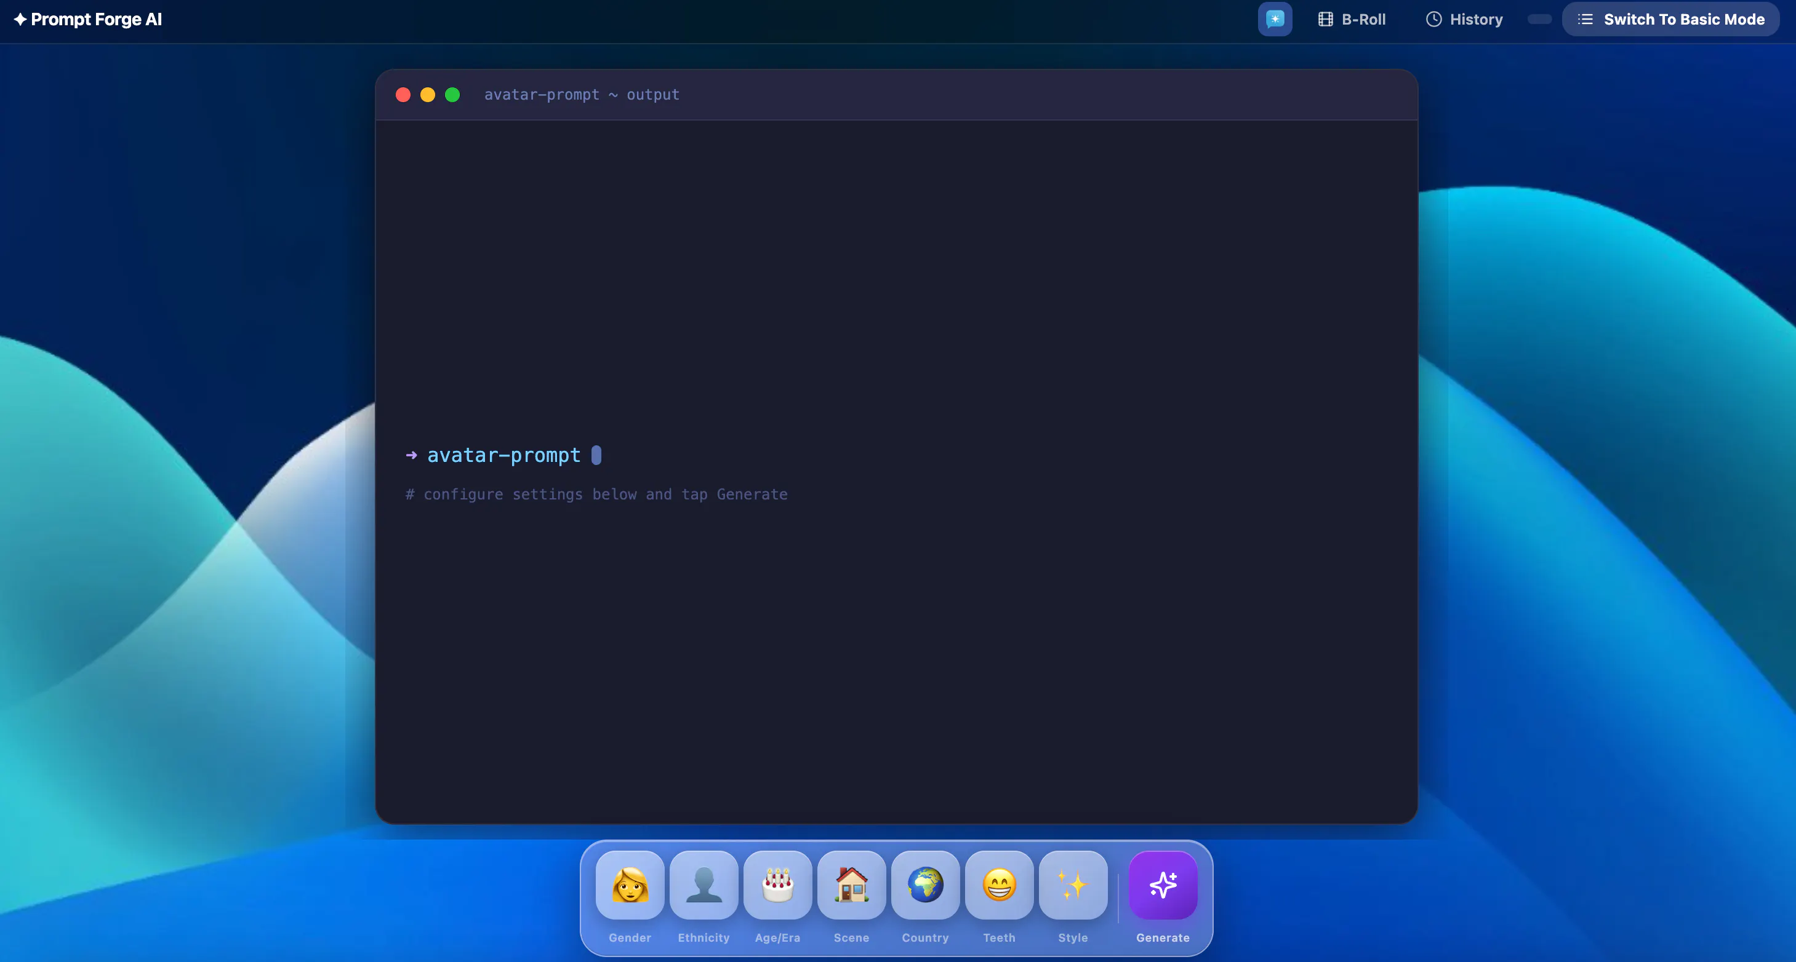Click the blue sparkle avatar mode icon
1796x962 pixels.
pos(1275,19)
